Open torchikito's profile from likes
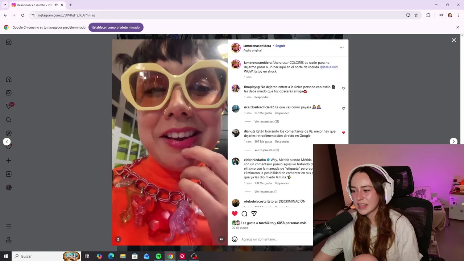This screenshot has width=464, height=261. click(x=266, y=223)
